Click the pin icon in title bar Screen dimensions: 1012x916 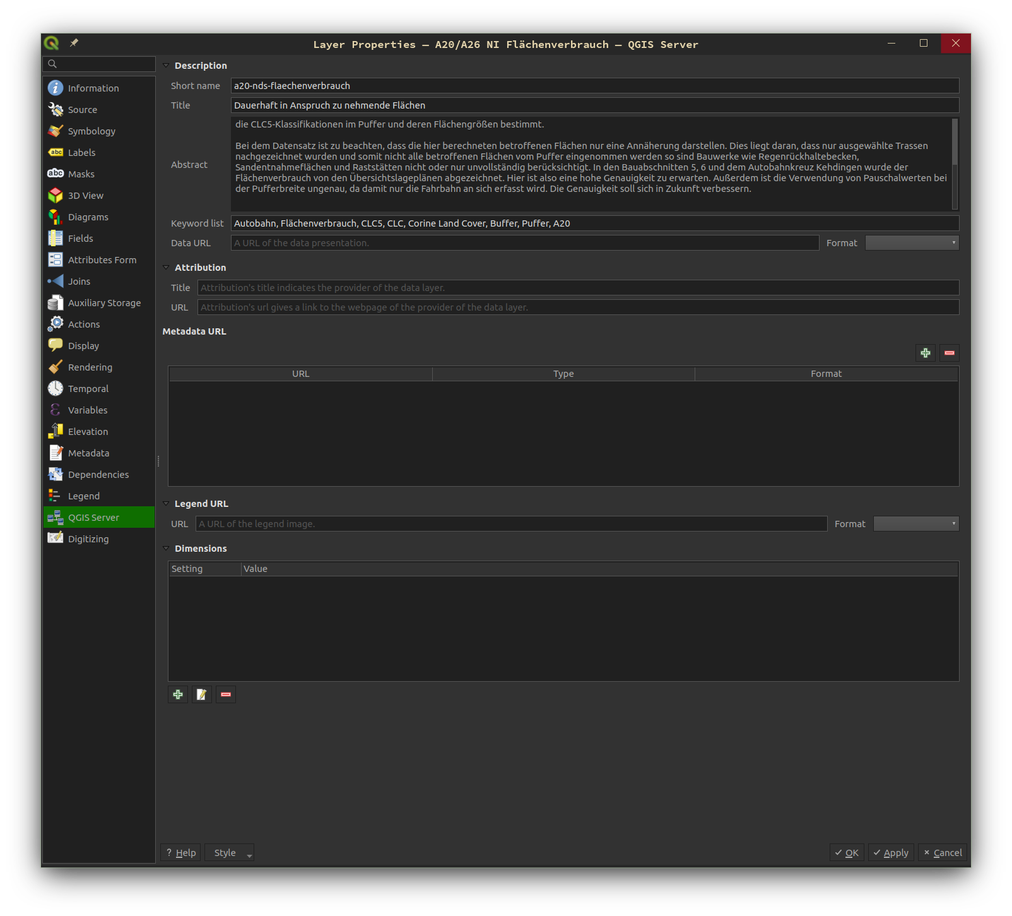click(74, 43)
